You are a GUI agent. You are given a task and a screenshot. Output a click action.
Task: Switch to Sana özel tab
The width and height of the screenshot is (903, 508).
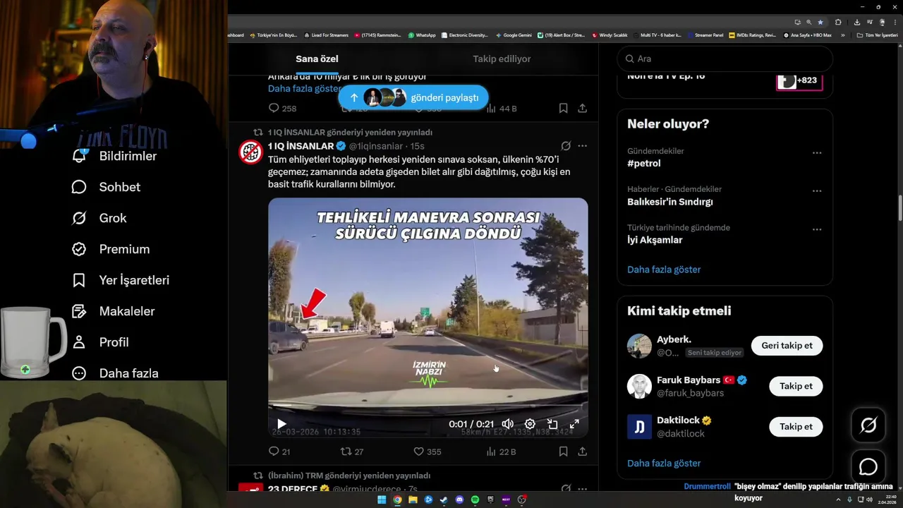tap(317, 59)
